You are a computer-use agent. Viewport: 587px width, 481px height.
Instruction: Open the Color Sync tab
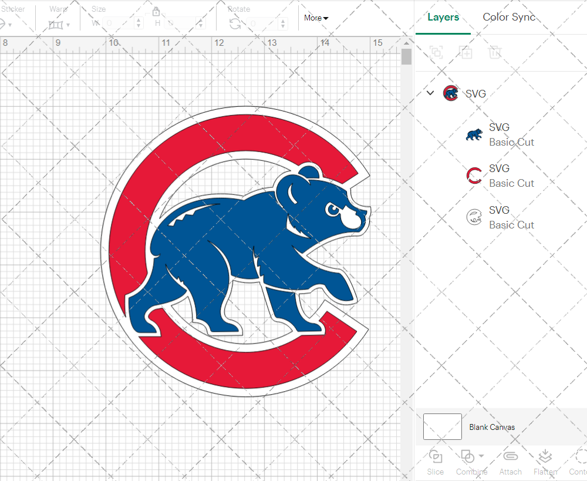509,17
